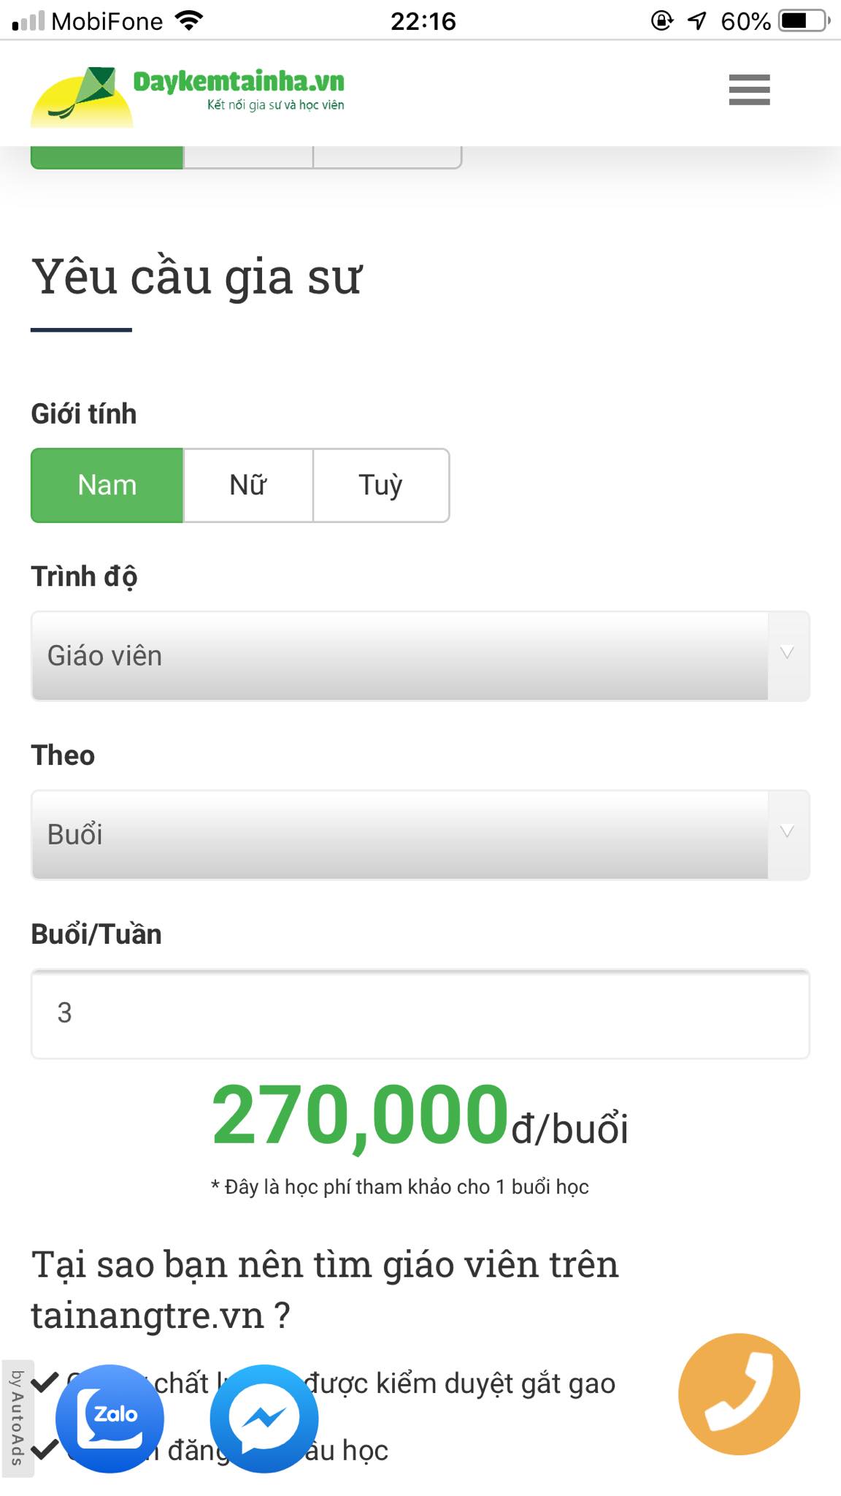Select the green highlighted top tab
The image size is (841, 1496).
point(107,156)
